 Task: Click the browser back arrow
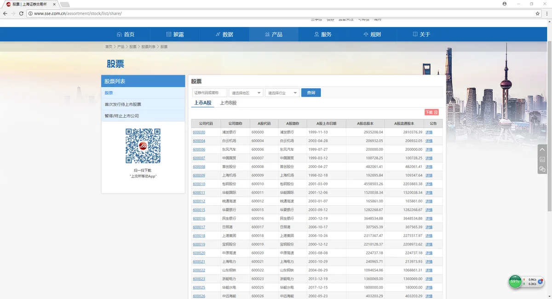tap(5, 14)
